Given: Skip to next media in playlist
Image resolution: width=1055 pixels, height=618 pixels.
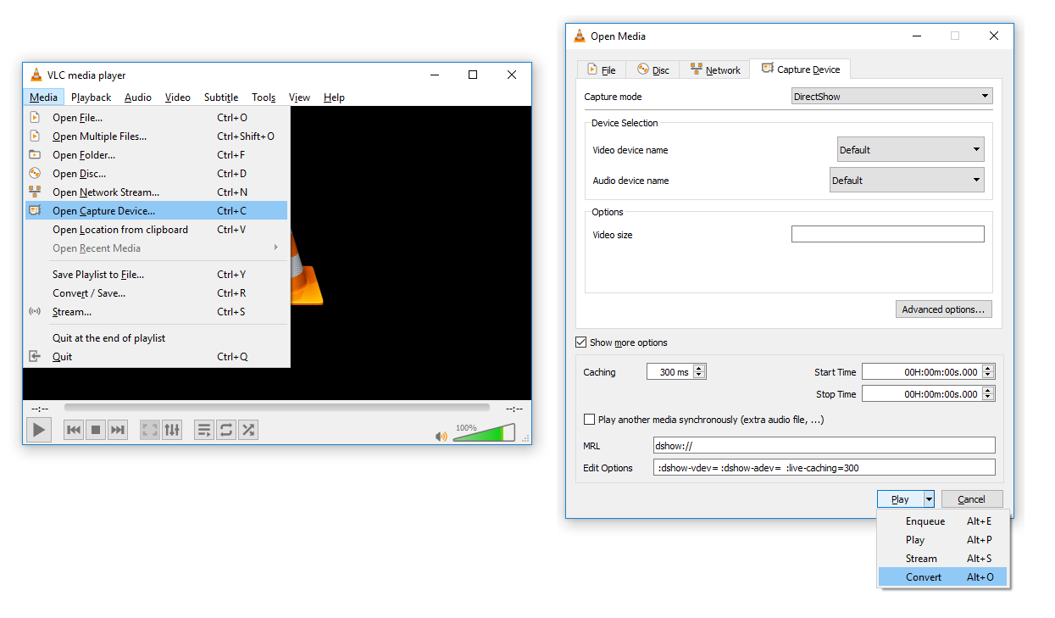Looking at the screenshot, I should point(118,430).
